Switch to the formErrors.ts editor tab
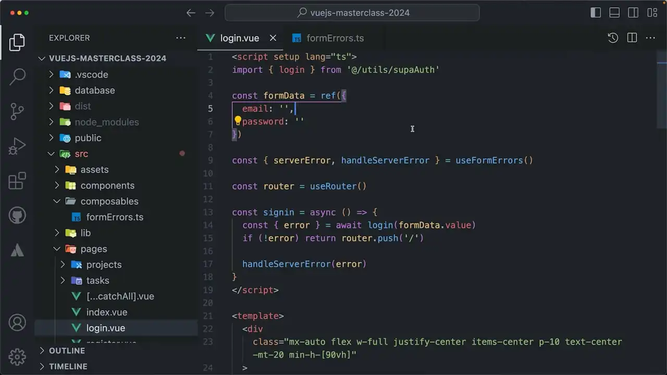 [x=335, y=38]
